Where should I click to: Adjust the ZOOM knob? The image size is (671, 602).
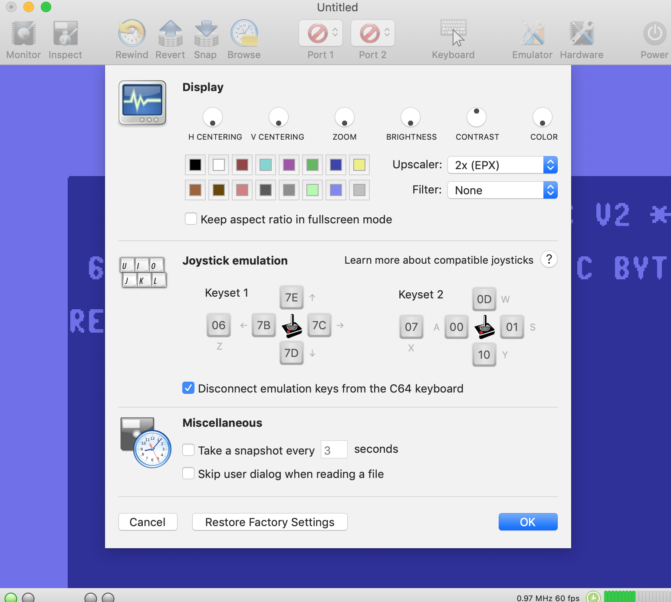[345, 117]
